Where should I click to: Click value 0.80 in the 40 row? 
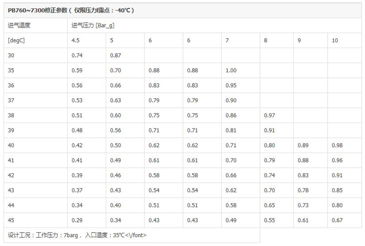coord(269,145)
